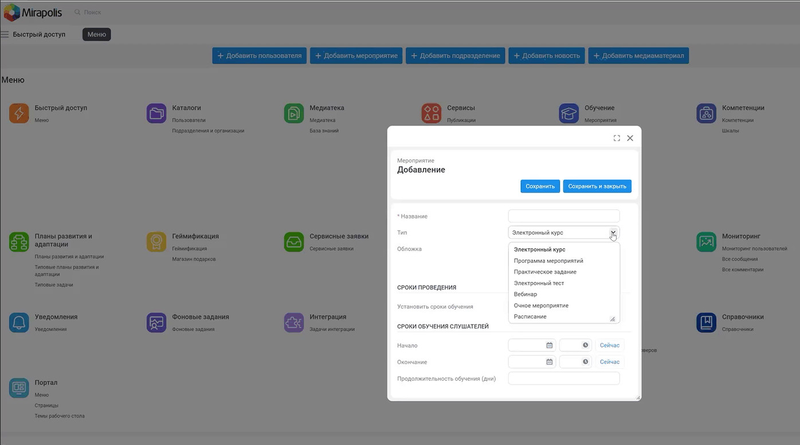The width and height of the screenshot is (800, 445).
Task: Focus the Название text field
Action: pyautogui.click(x=563, y=216)
